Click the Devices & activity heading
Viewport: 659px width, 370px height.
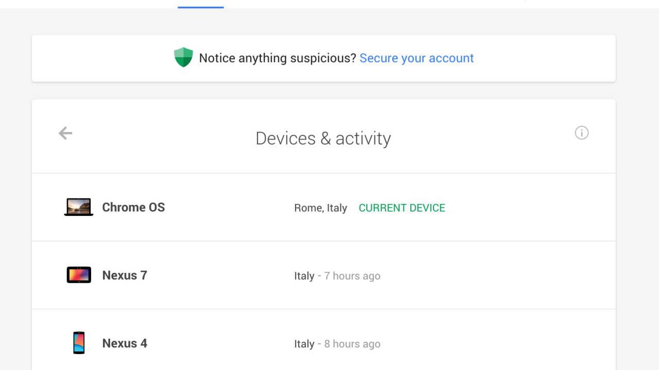point(323,138)
